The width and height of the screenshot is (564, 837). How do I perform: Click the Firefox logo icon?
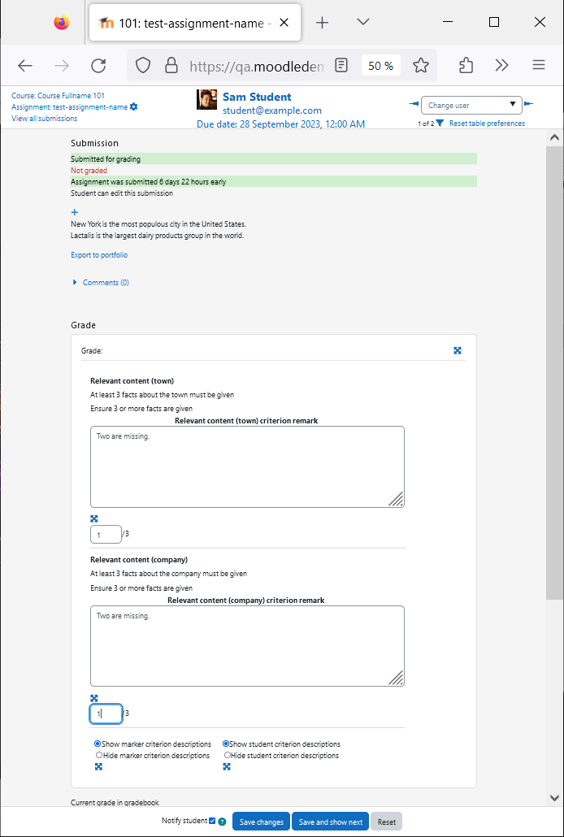click(62, 23)
